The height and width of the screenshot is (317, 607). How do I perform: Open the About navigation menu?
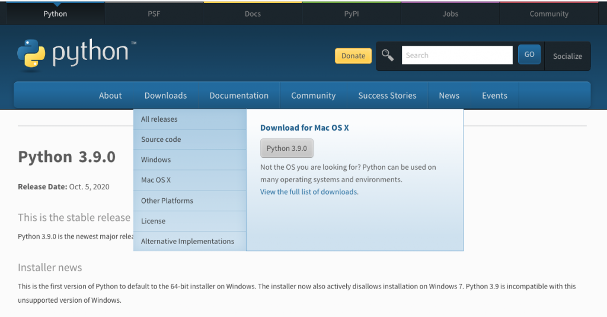(x=110, y=96)
